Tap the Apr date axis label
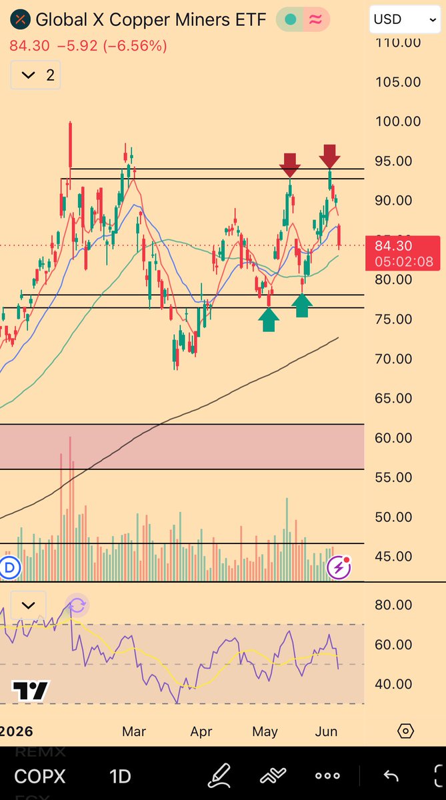This screenshot has width=446, height=800. (x=201, y=731)
